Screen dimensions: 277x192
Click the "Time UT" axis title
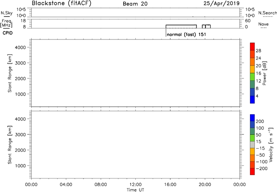coord(135,190)
